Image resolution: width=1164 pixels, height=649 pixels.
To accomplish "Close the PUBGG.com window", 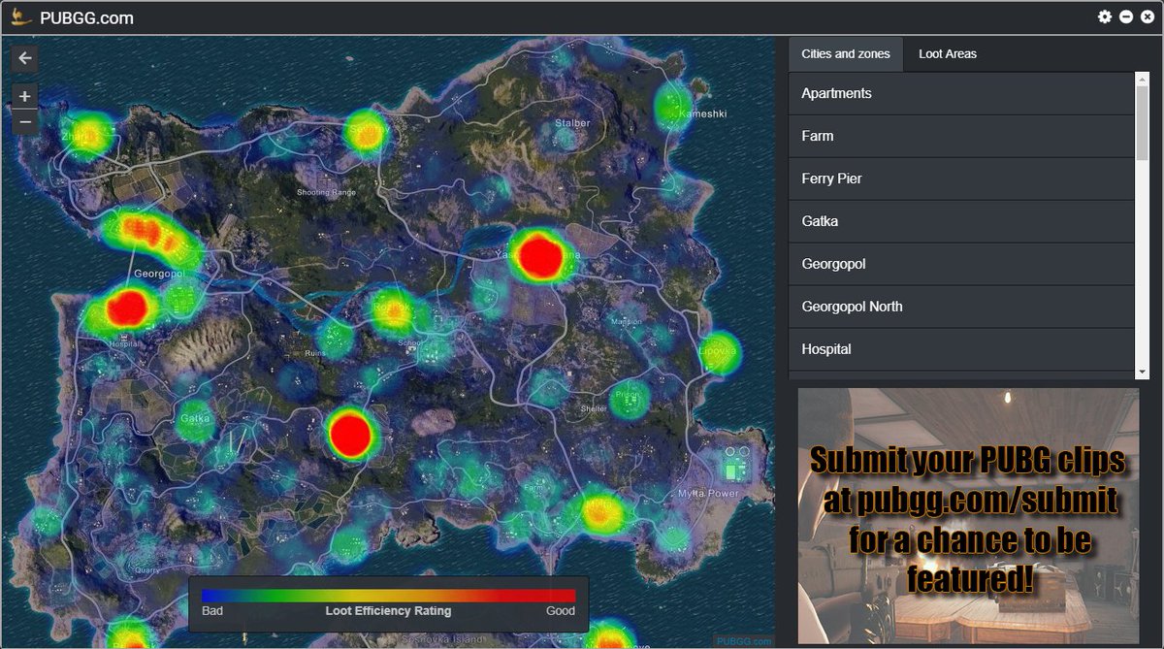I will (x=1148, y=16).
